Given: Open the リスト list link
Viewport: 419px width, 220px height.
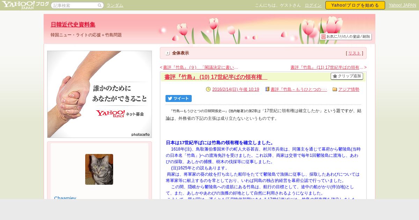Looking at the screenshot, I should click(354, 53).
